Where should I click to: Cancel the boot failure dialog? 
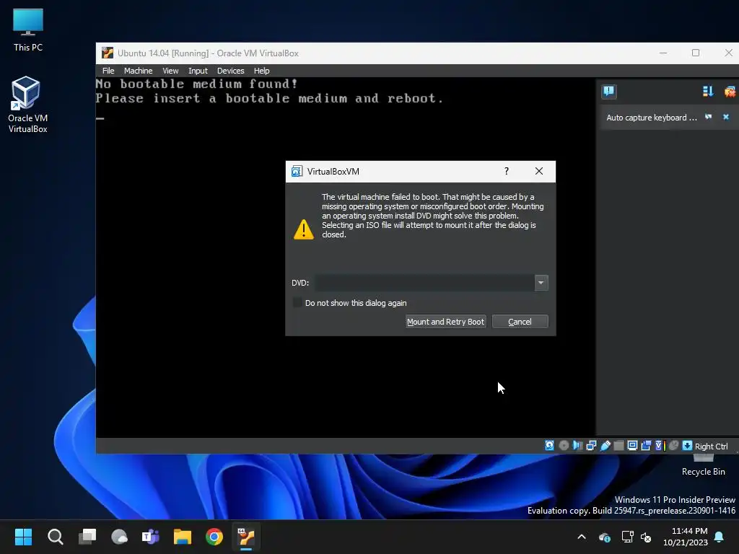520,322
